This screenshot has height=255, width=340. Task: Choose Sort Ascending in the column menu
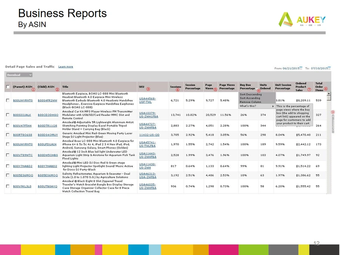coord(250,98)
